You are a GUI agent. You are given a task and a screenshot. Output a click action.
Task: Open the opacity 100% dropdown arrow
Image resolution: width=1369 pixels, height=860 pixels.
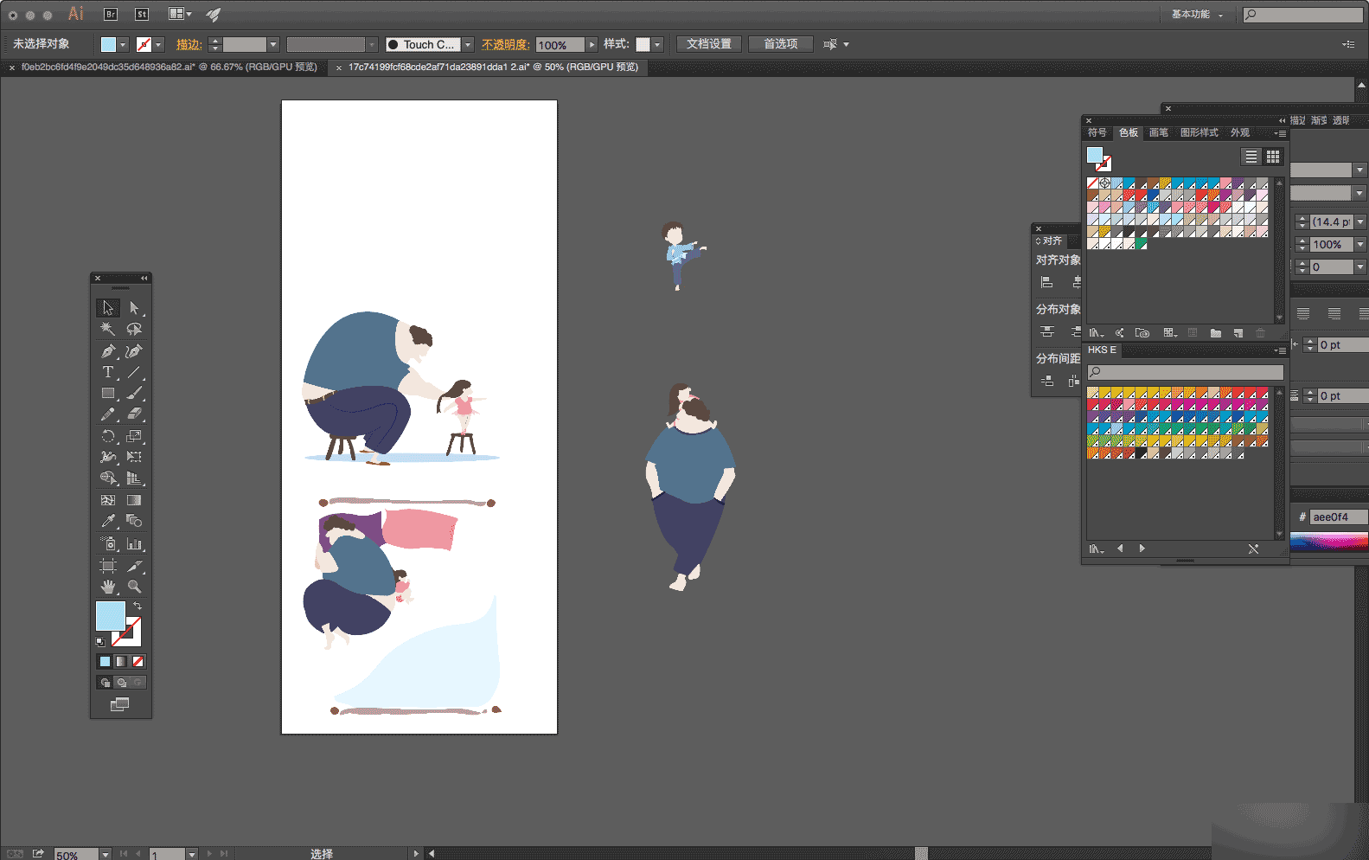[592, 45]
